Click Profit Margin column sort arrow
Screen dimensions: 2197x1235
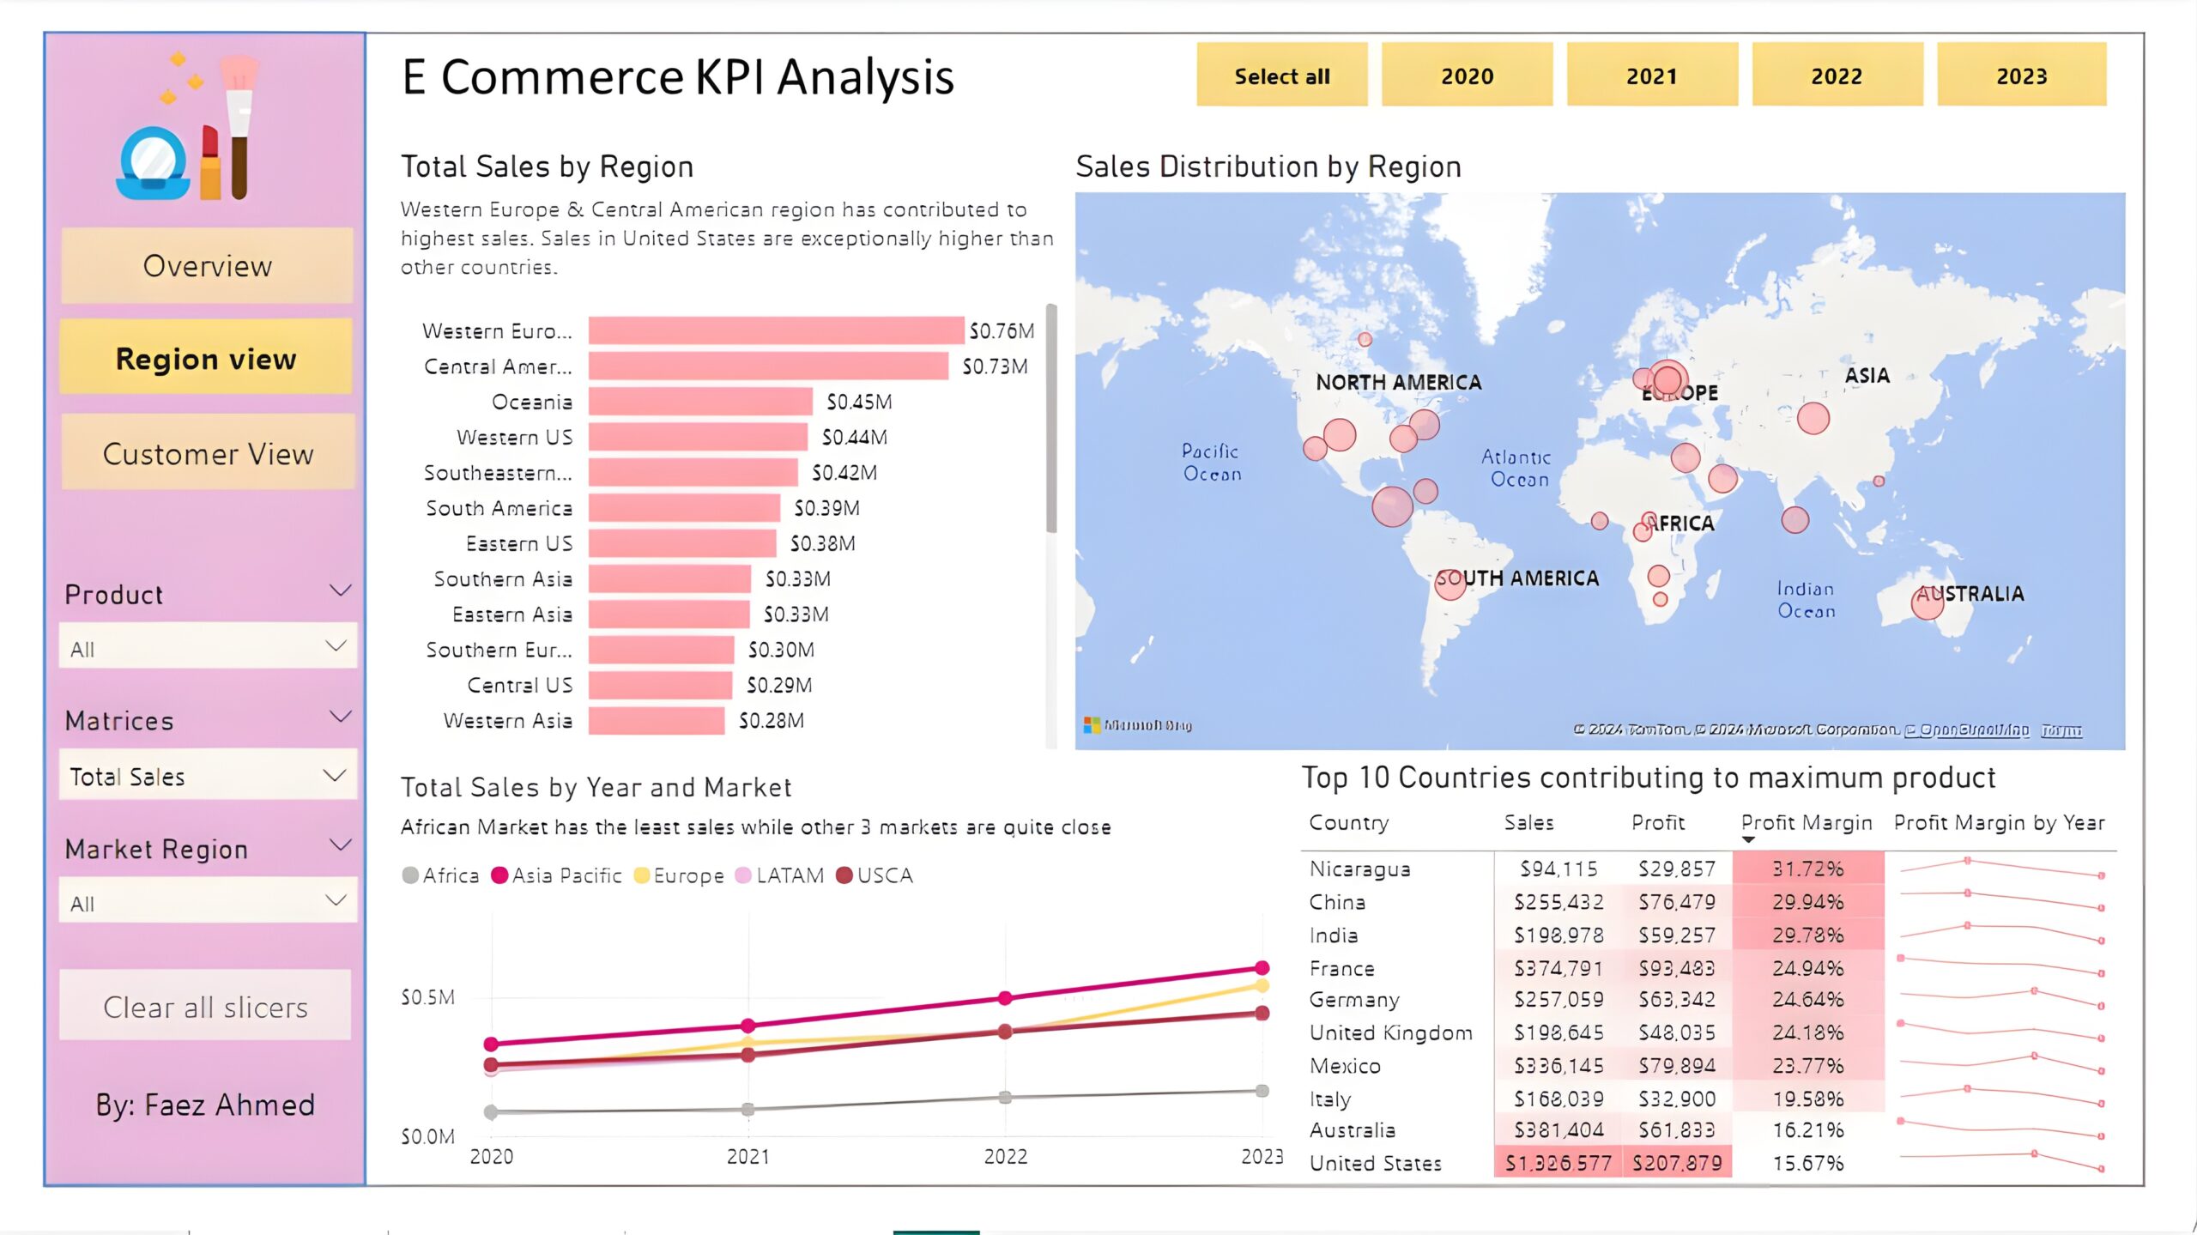pyautogui.click(x=1748, y=840)
